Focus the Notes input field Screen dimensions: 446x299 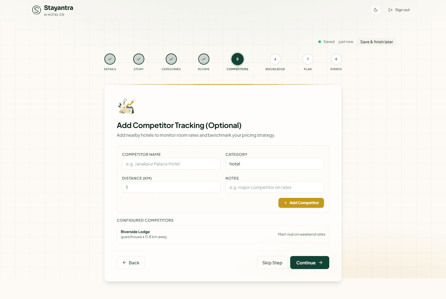pyautogui.click(x=275, y=187)
